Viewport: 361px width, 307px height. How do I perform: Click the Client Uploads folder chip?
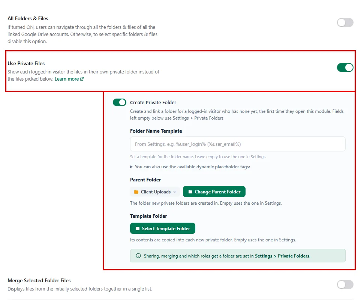155,192
